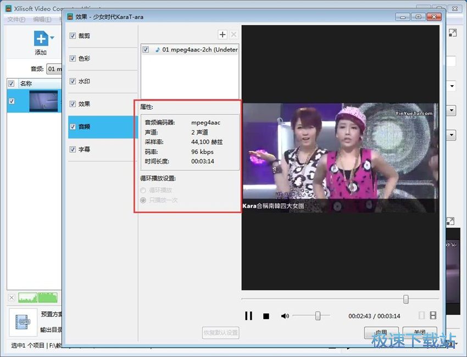Click the side-by-side compare view icon

(x=421, y=315)
